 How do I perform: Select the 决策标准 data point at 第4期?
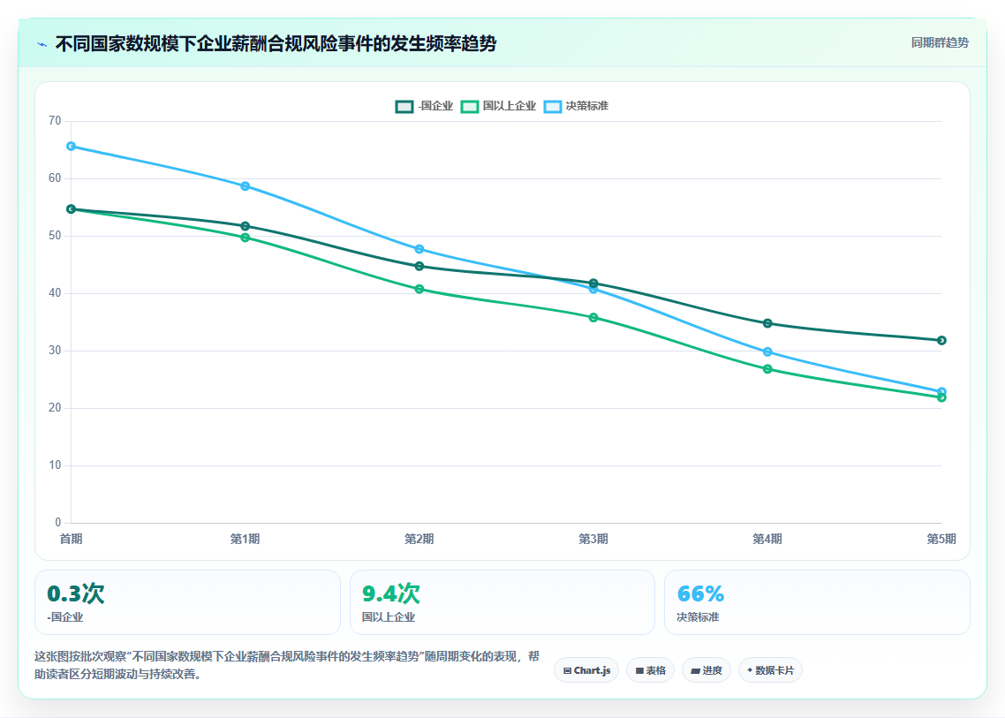(x=767, y=352)
